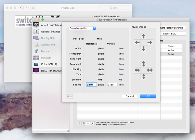Click the Color LCD laptop icon

(x=36, y=64)
